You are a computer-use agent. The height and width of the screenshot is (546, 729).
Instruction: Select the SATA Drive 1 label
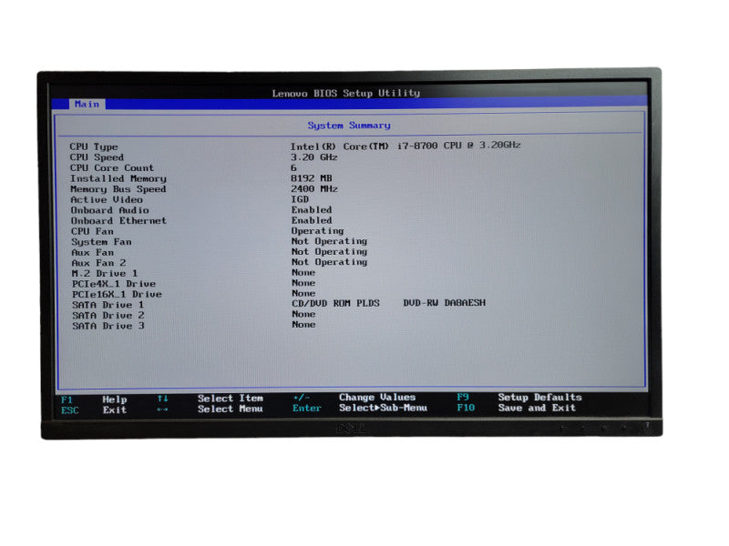(x=108, y=305)
